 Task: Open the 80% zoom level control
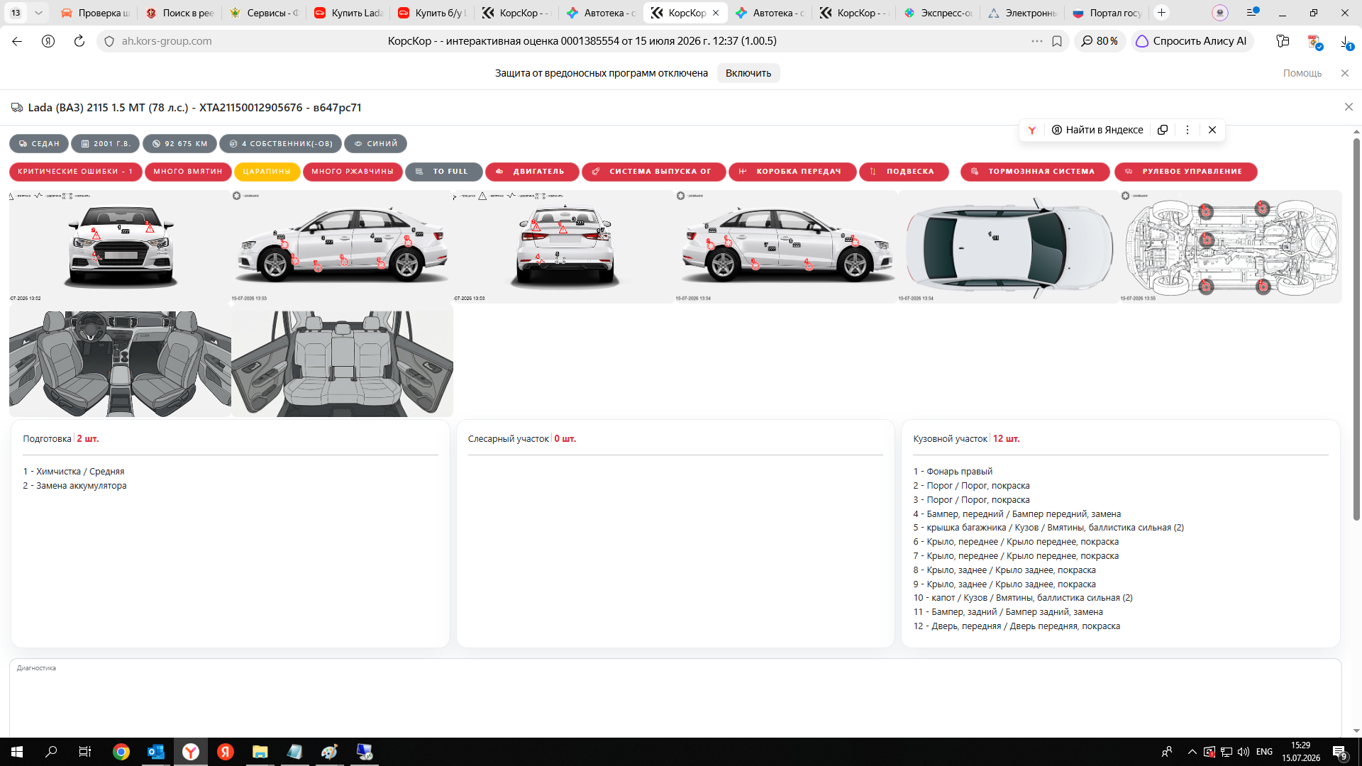1100,41
